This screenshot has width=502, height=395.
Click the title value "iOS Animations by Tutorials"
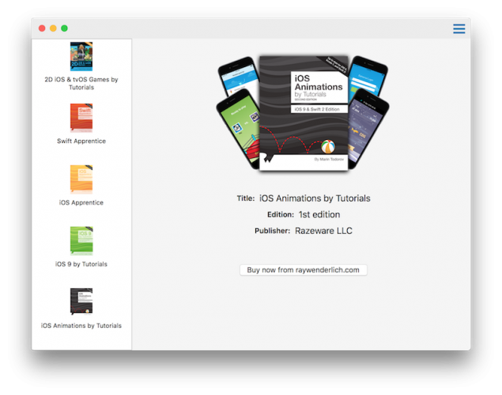pyautogui.click(x=315, y=198)
